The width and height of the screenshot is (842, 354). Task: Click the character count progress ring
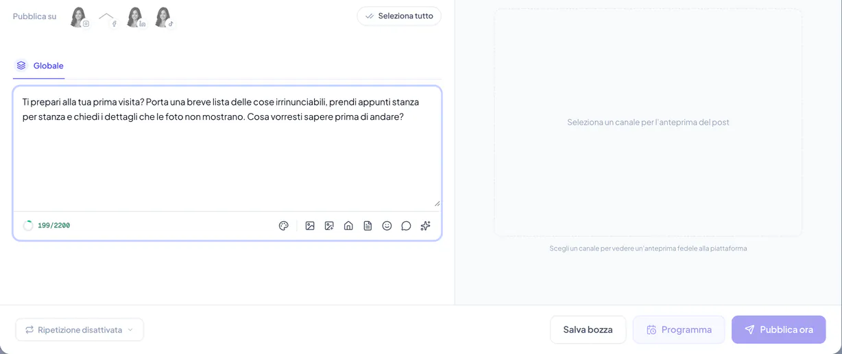click(x=28, y=226)
